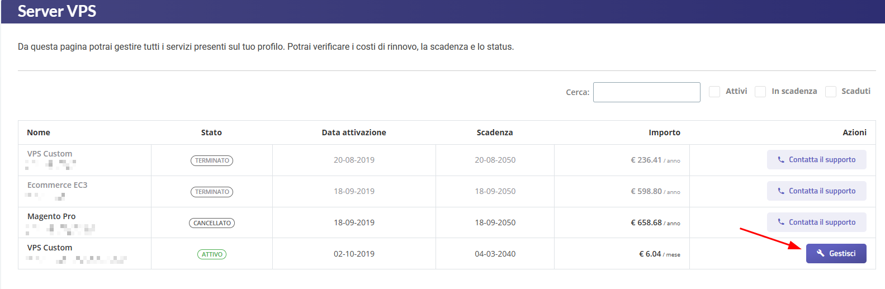The width and height of the screenshot is (885, 289).
Task: Click the activation date 20-08-2019
Action: coord(354,160)
